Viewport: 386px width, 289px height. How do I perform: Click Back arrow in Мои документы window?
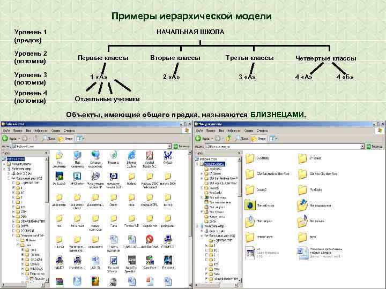pos(198,139)
